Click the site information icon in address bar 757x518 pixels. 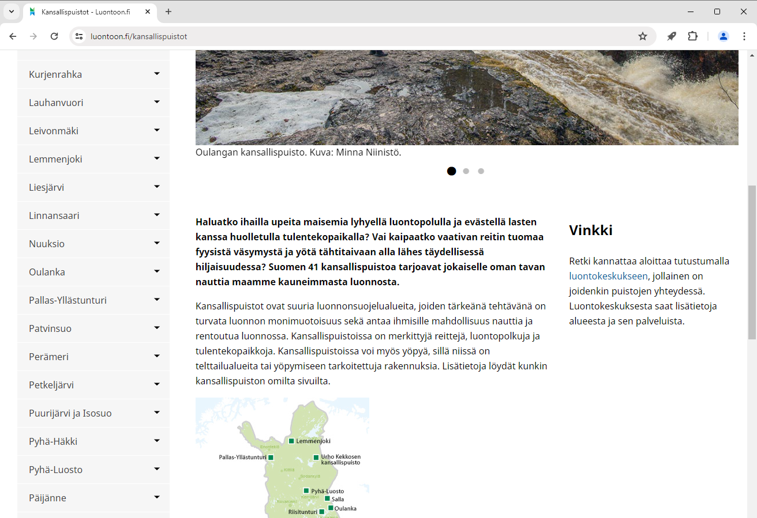click(80, 36)
